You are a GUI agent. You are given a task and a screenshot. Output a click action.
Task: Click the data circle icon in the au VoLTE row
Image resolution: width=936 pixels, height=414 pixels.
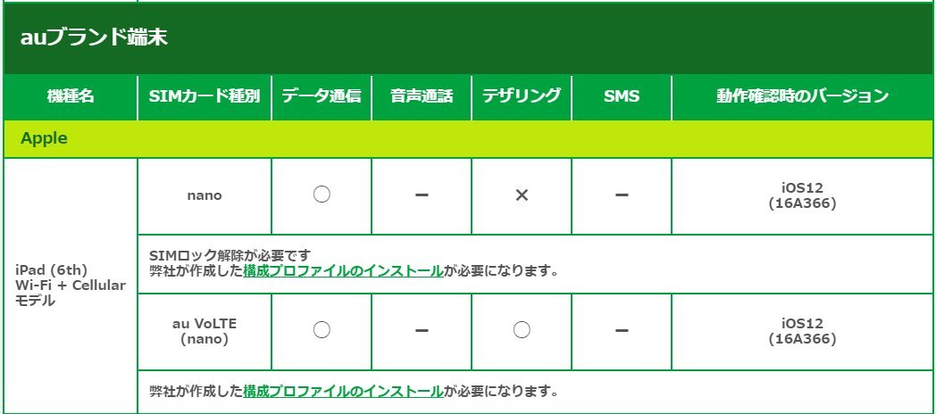[x=322, y=331]
